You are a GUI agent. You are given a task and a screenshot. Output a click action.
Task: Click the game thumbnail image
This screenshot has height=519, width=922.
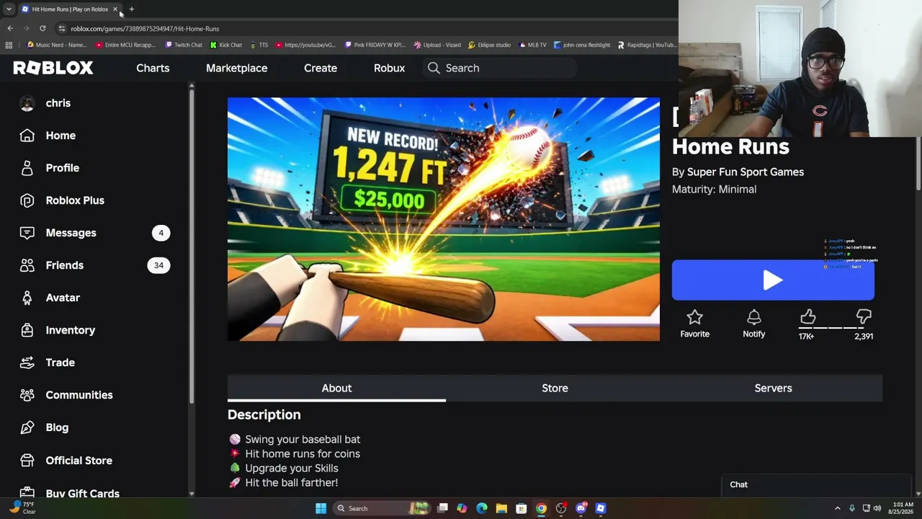pyautogui.click(x=443, y=219)
